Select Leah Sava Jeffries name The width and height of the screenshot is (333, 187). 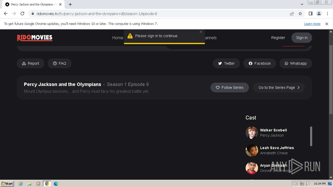click(x=277, y=148)
